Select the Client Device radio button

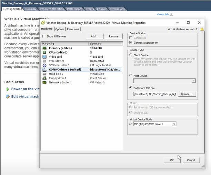(131, 55)
